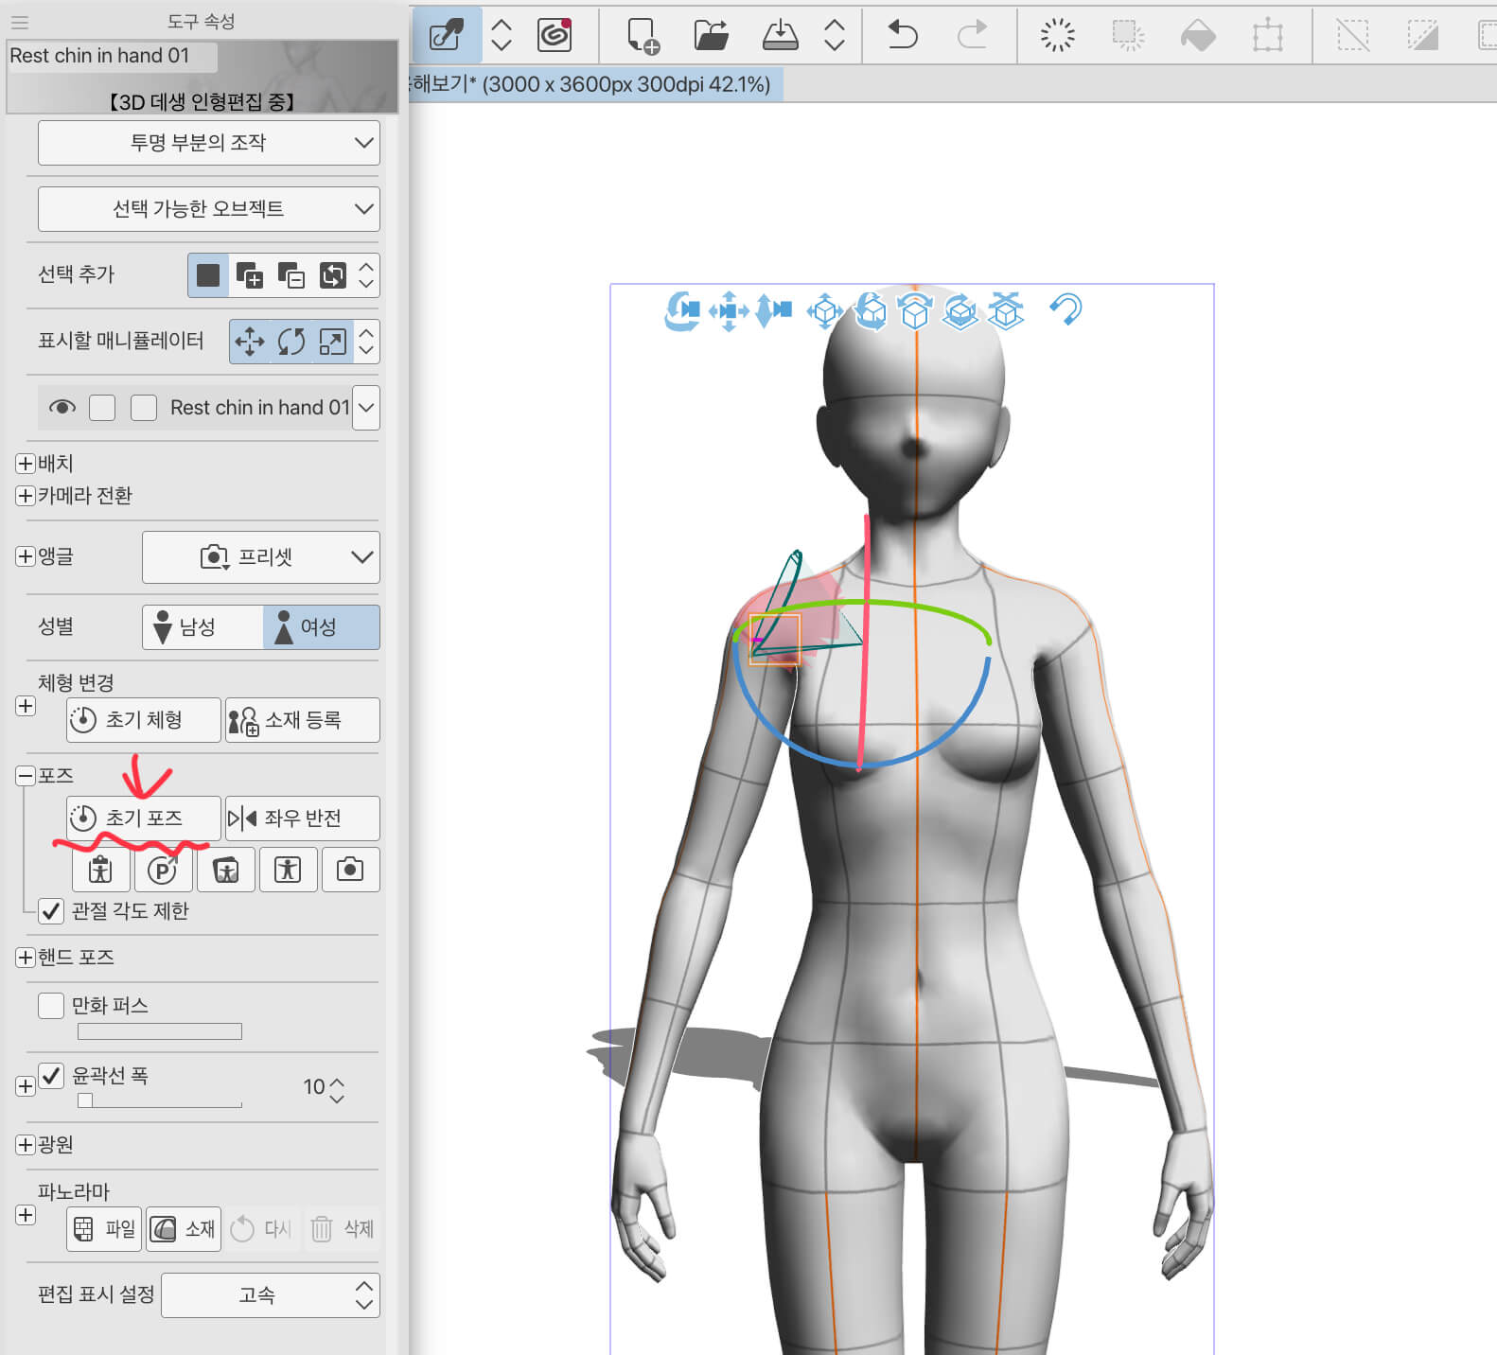Select 남성 gender option
1497x1355 pixels.
(203, 627)
